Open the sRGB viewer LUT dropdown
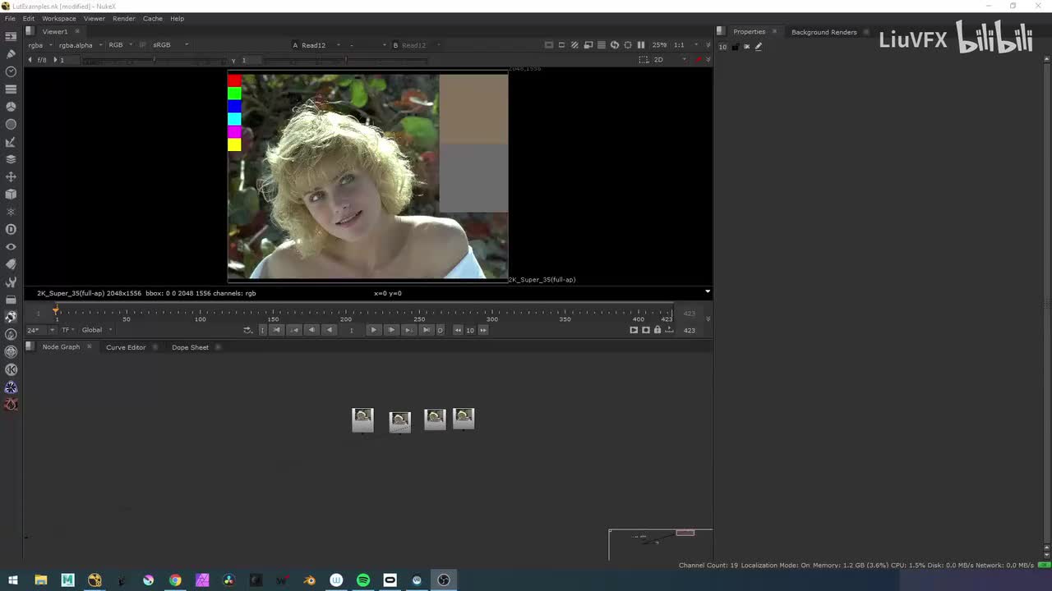The image size is (1052, 591). point(170,45)
